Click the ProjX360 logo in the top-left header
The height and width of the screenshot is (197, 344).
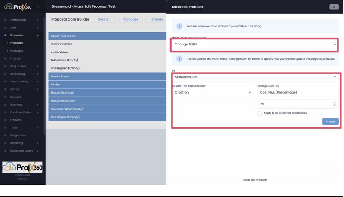18,6
